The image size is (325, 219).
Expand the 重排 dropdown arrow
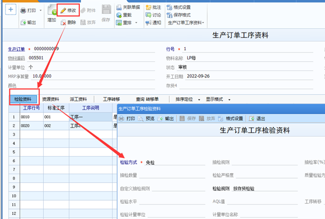click(x=136, y=23)
